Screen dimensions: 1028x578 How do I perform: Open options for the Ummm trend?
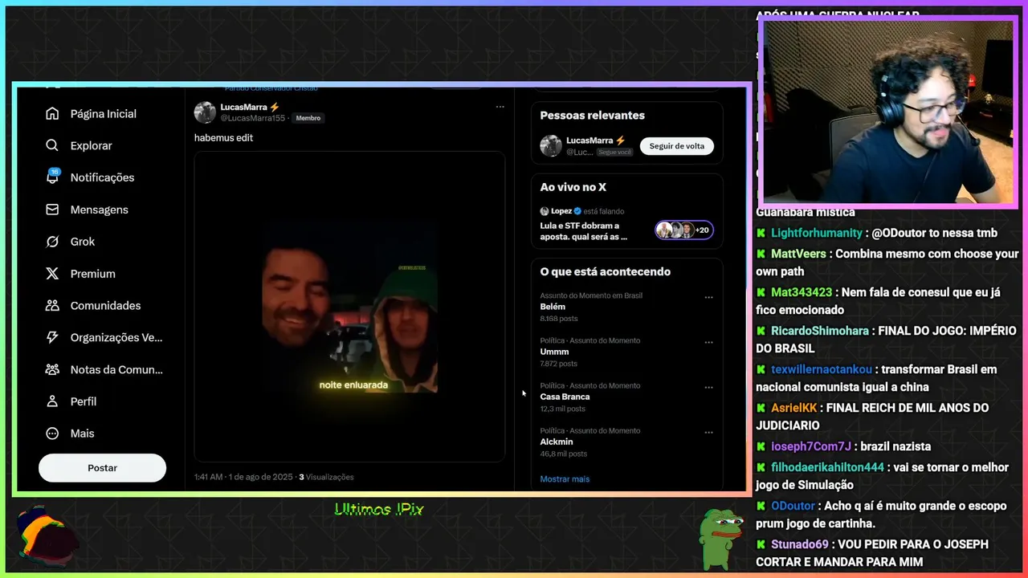click(708, 342)
